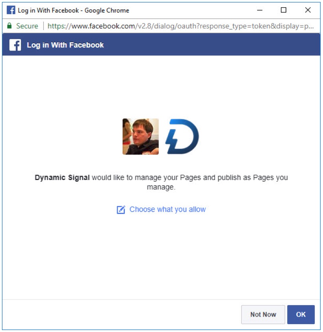Close the Log in With Facebook window
The height and width of the screenshot is (332, 323).
(x=308, y=10)
